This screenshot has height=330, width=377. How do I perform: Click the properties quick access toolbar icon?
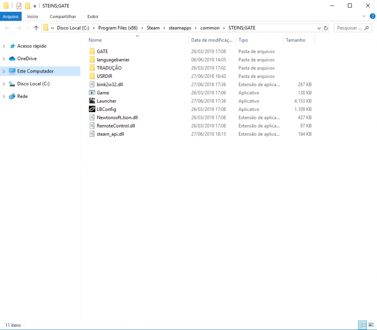[x=19, y=6]
